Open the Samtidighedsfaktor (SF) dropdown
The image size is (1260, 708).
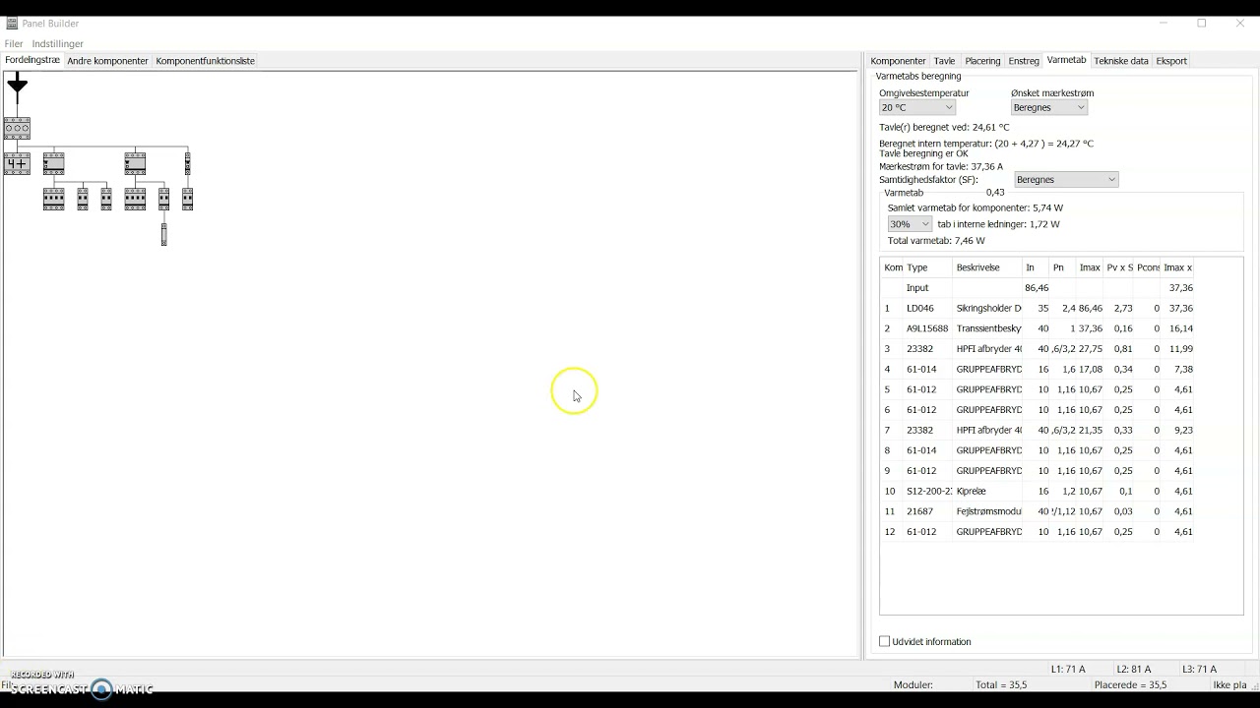point(1066,180)
